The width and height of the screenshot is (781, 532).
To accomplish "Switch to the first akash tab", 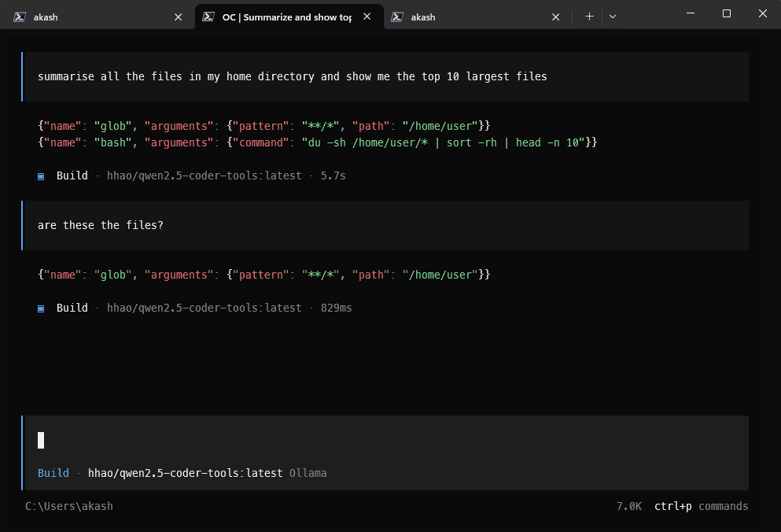I will pos(97,17).
